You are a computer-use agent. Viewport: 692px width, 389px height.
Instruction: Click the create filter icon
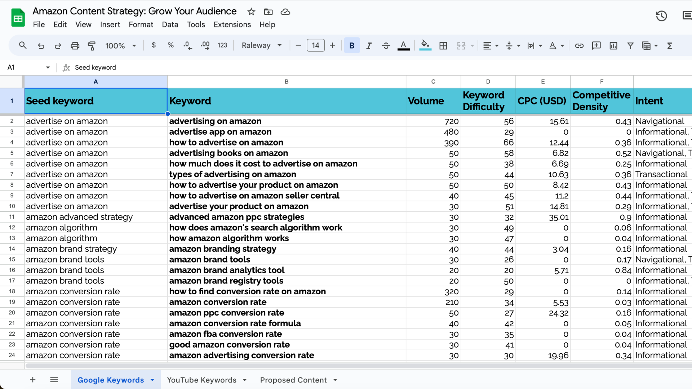[x=630, y=46]
